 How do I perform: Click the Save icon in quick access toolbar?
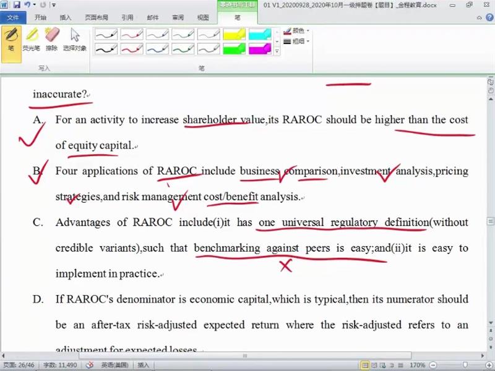pos(16,5)
